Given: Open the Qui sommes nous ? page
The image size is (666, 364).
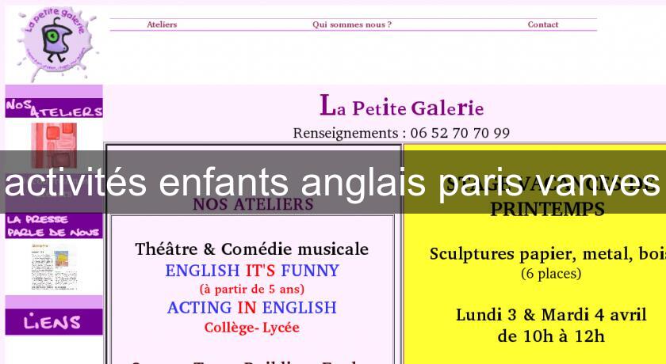Looking at the screenshot, I should (352, 25).
